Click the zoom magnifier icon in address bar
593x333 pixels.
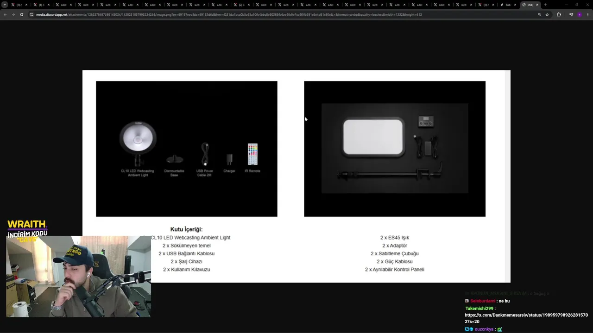[539, 14]
